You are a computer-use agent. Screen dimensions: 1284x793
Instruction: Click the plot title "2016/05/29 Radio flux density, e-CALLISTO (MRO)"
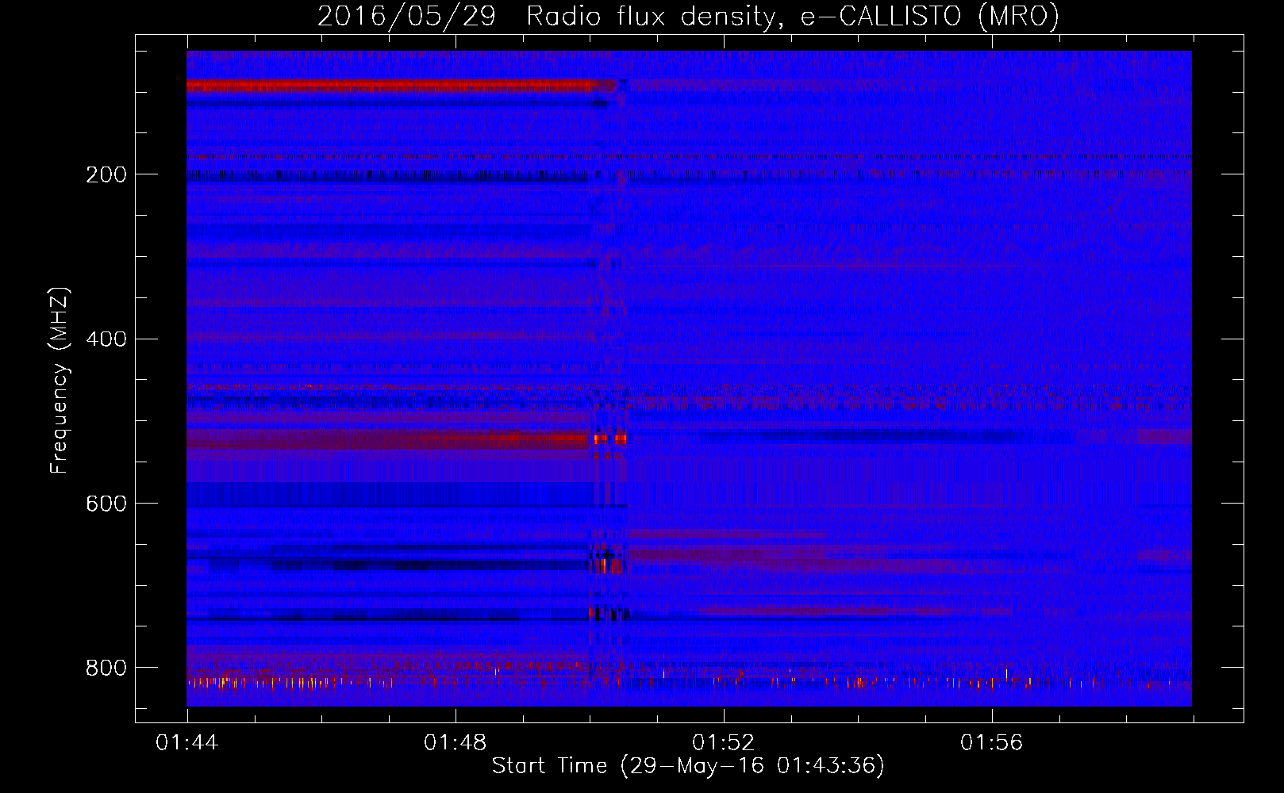(688, 17)
